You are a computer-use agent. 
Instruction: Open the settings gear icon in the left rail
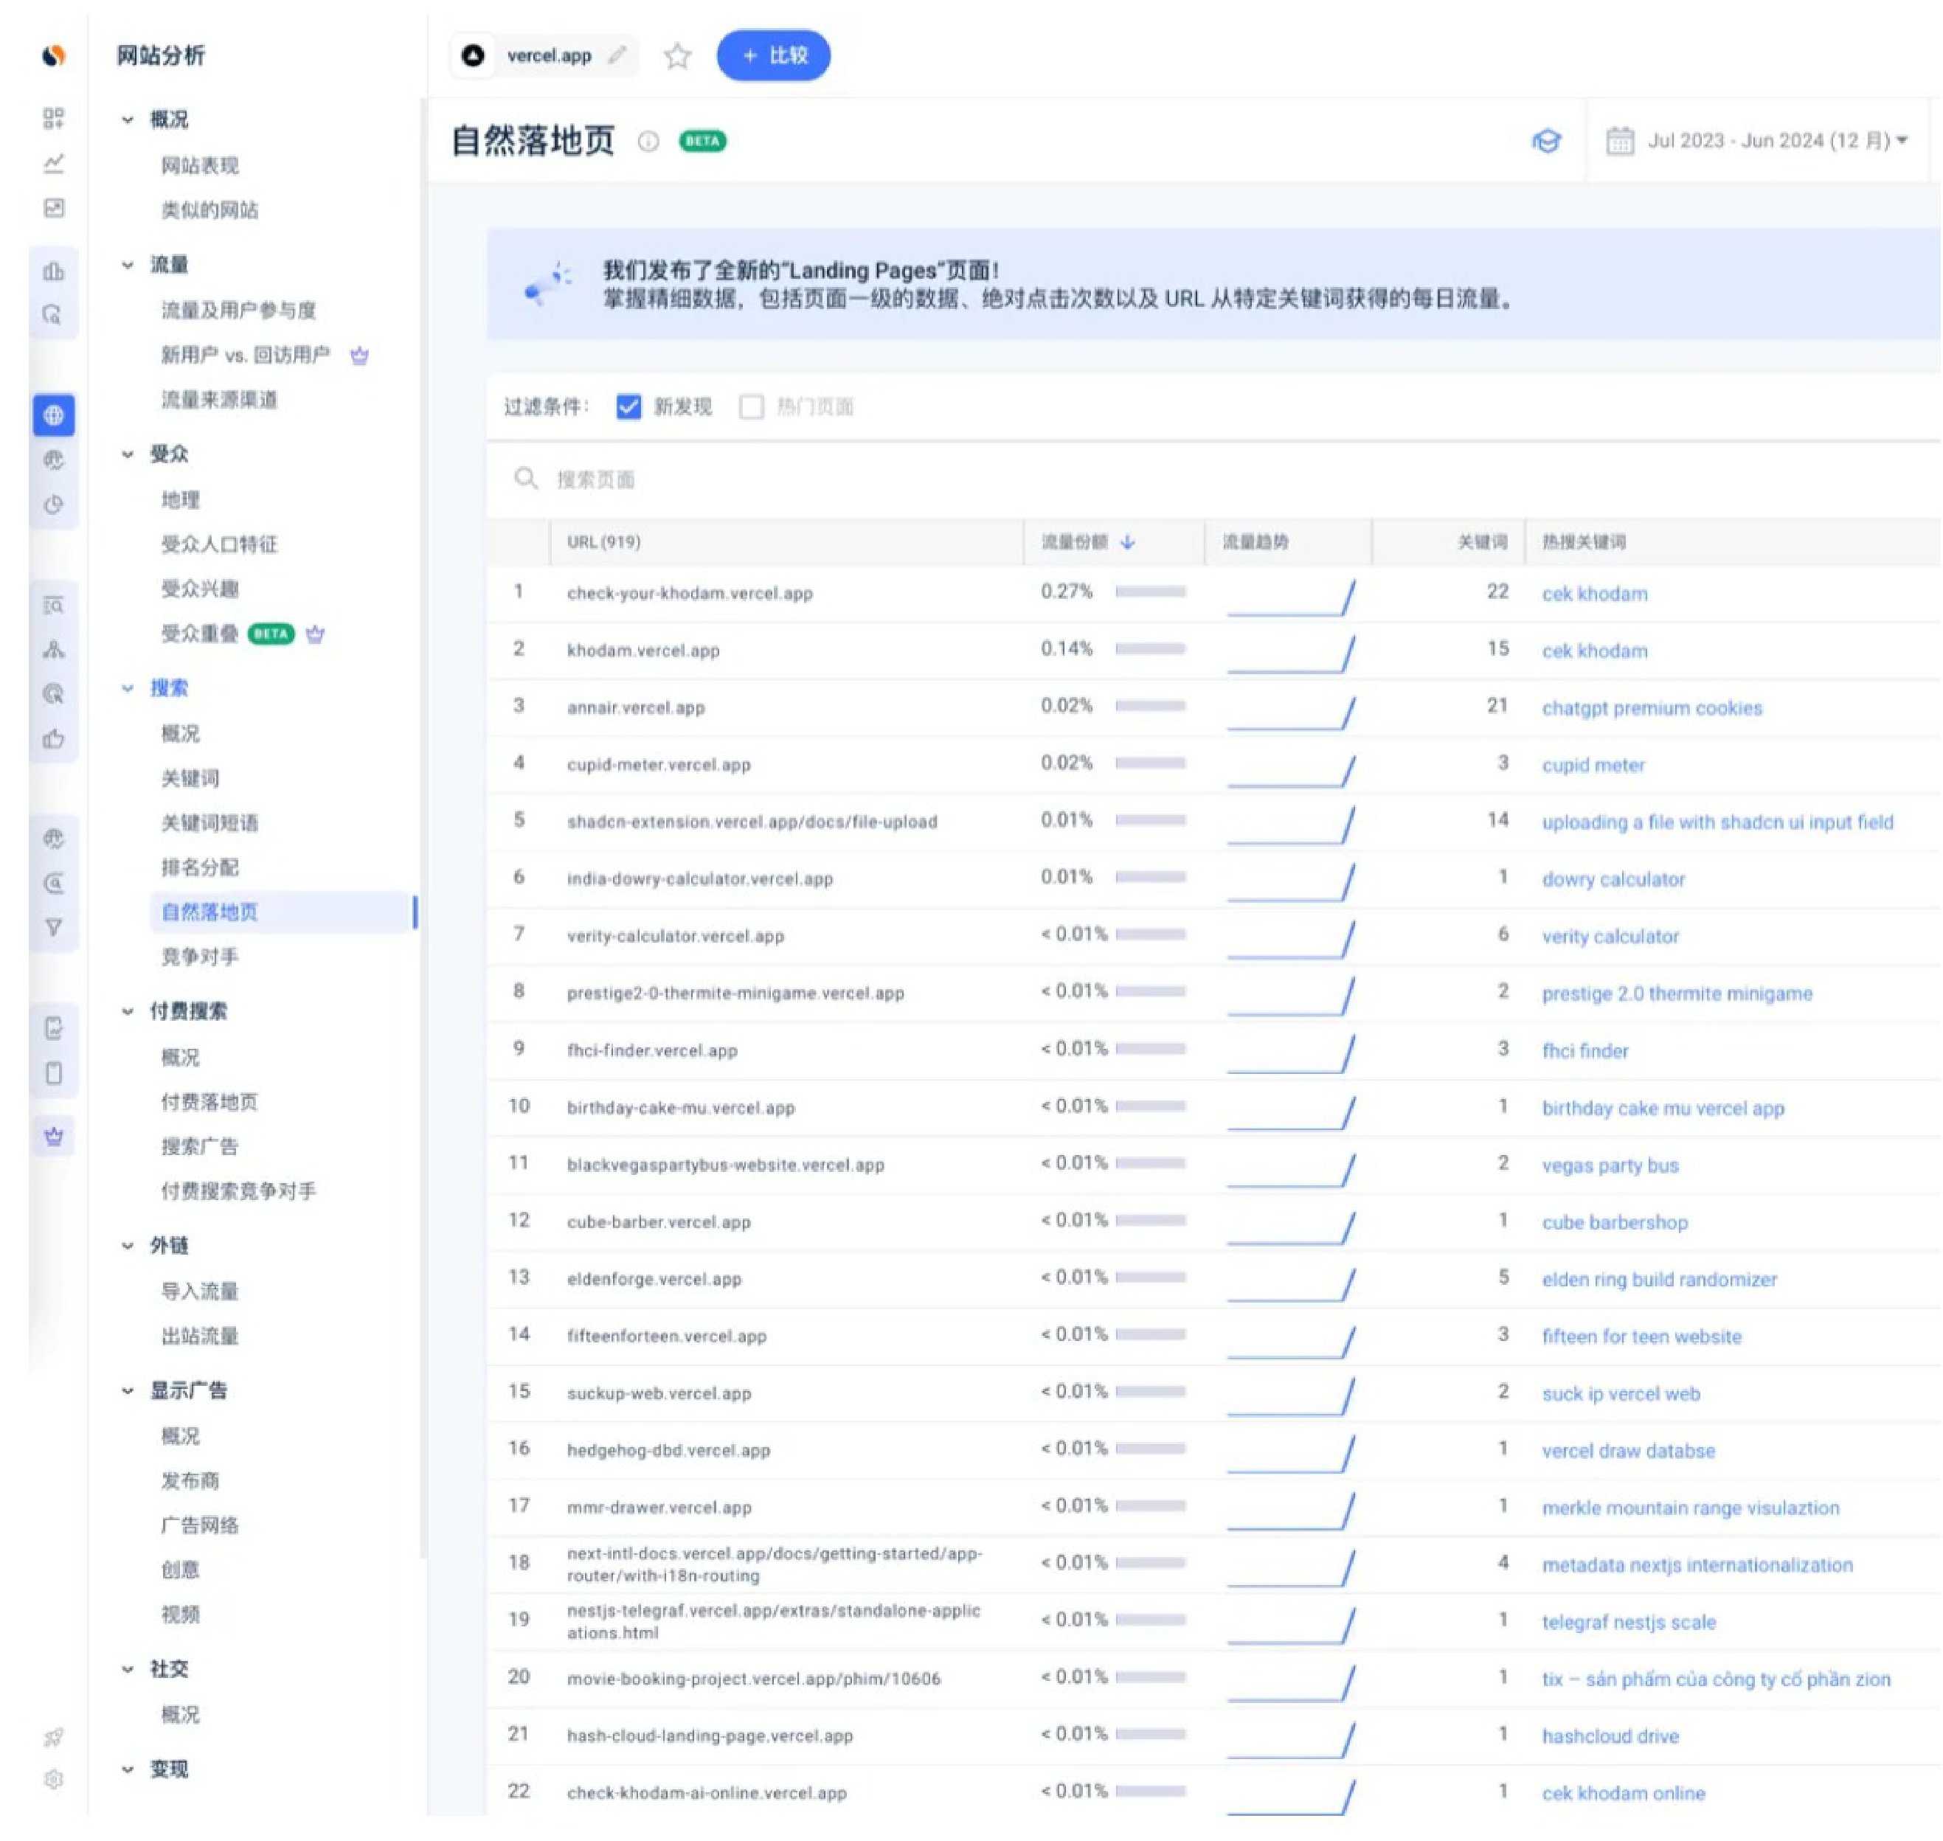pyautogui.click(x=54, y=1779)
